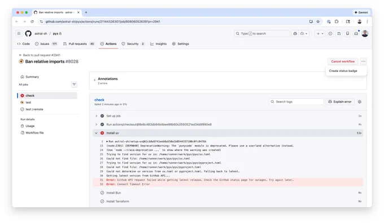Click the failed status icon on Install uv

pos(102,133)
